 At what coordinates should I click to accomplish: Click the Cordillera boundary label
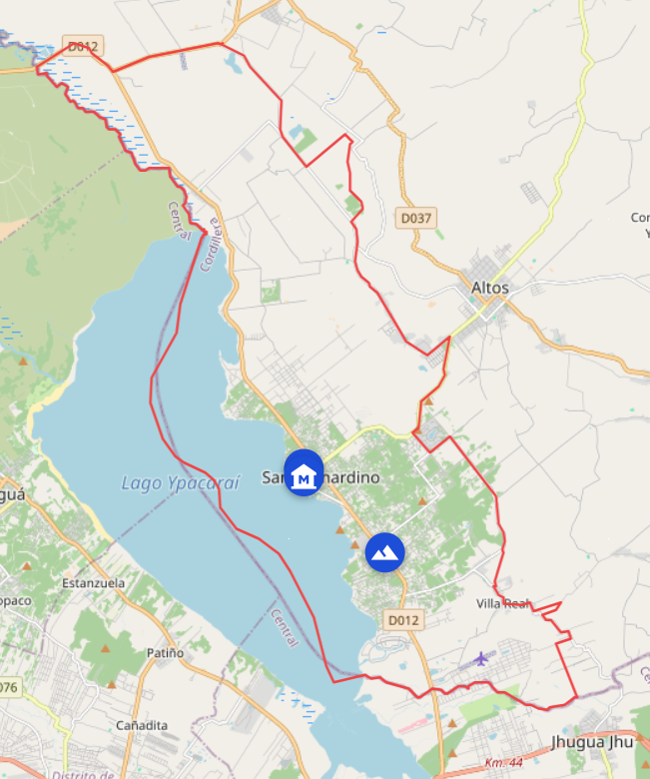pyautogui.click(x=210, y=245)
